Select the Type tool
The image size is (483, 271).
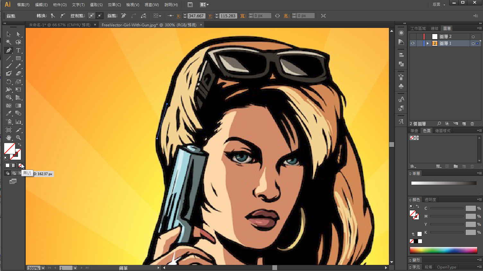click(18, 50)
